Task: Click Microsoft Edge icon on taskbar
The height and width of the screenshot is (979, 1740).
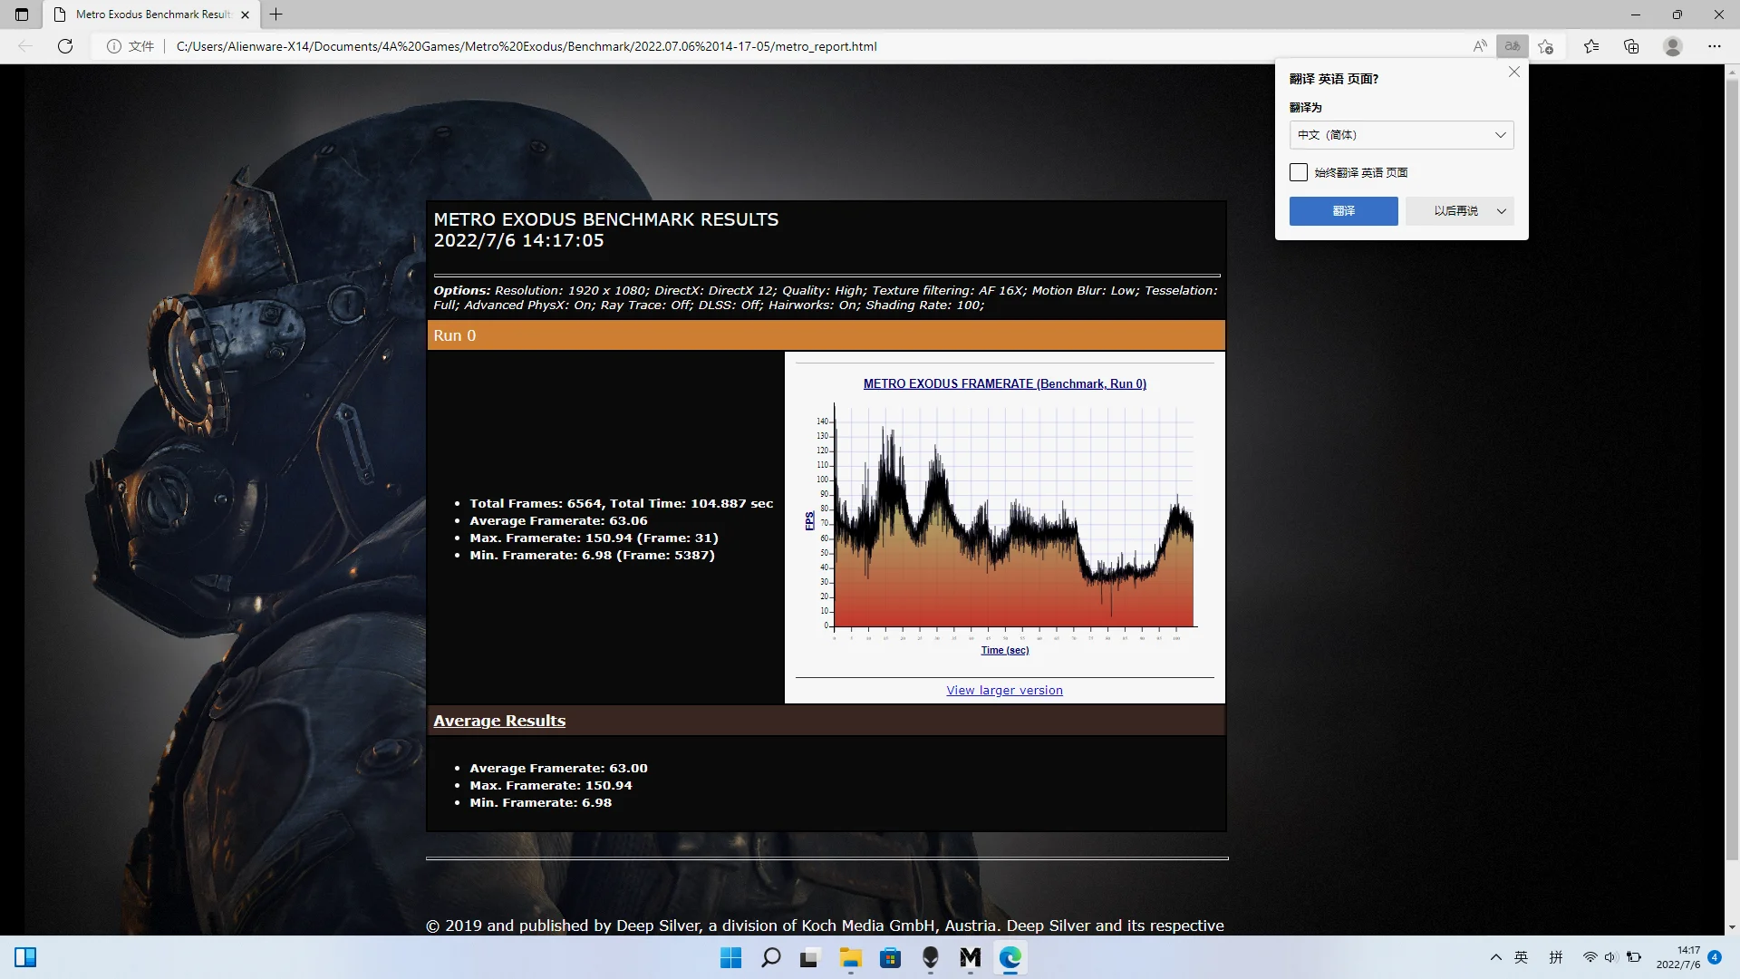Action: [x=1010, y=957]
